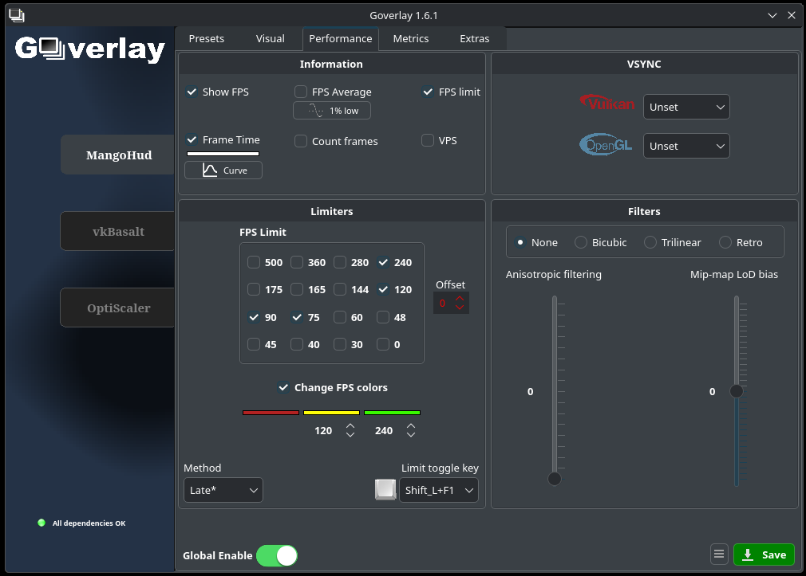Click the Offset value field
The image size is (806, 576).
coord(444,303)
